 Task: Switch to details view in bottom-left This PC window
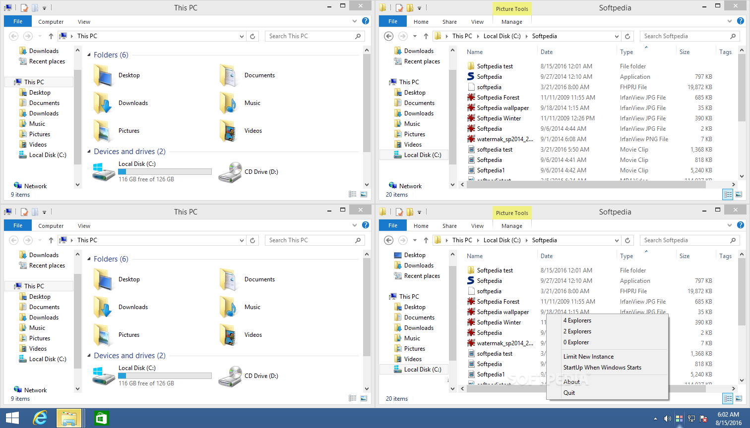[353, 399]
